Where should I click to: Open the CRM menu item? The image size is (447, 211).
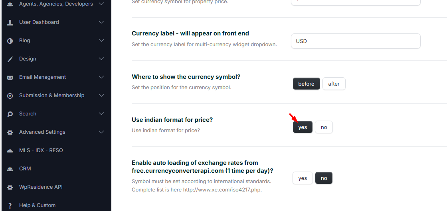pos(25,169)
